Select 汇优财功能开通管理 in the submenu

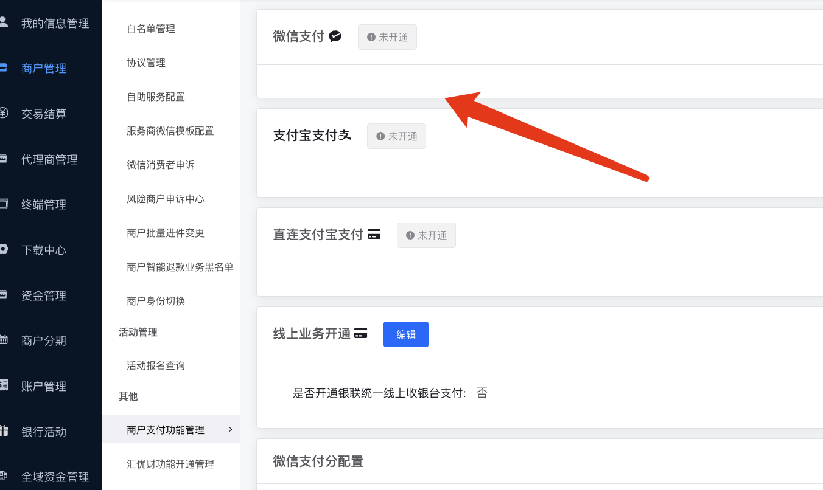tap(170, 464)
